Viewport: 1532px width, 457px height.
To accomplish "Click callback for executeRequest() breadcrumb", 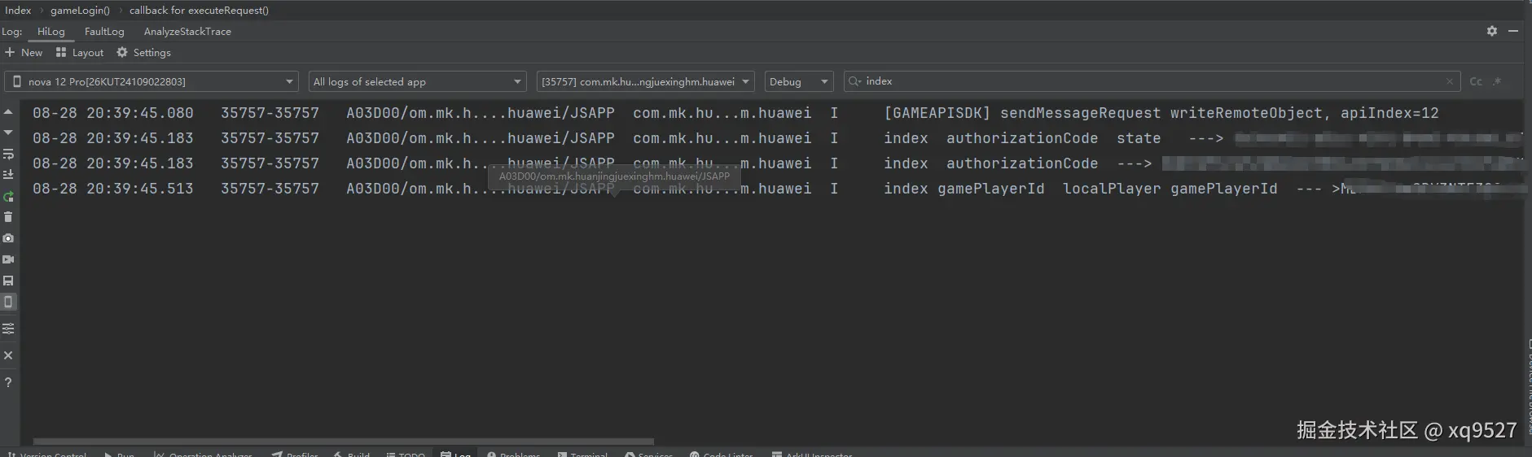I will tap(199, 11).
